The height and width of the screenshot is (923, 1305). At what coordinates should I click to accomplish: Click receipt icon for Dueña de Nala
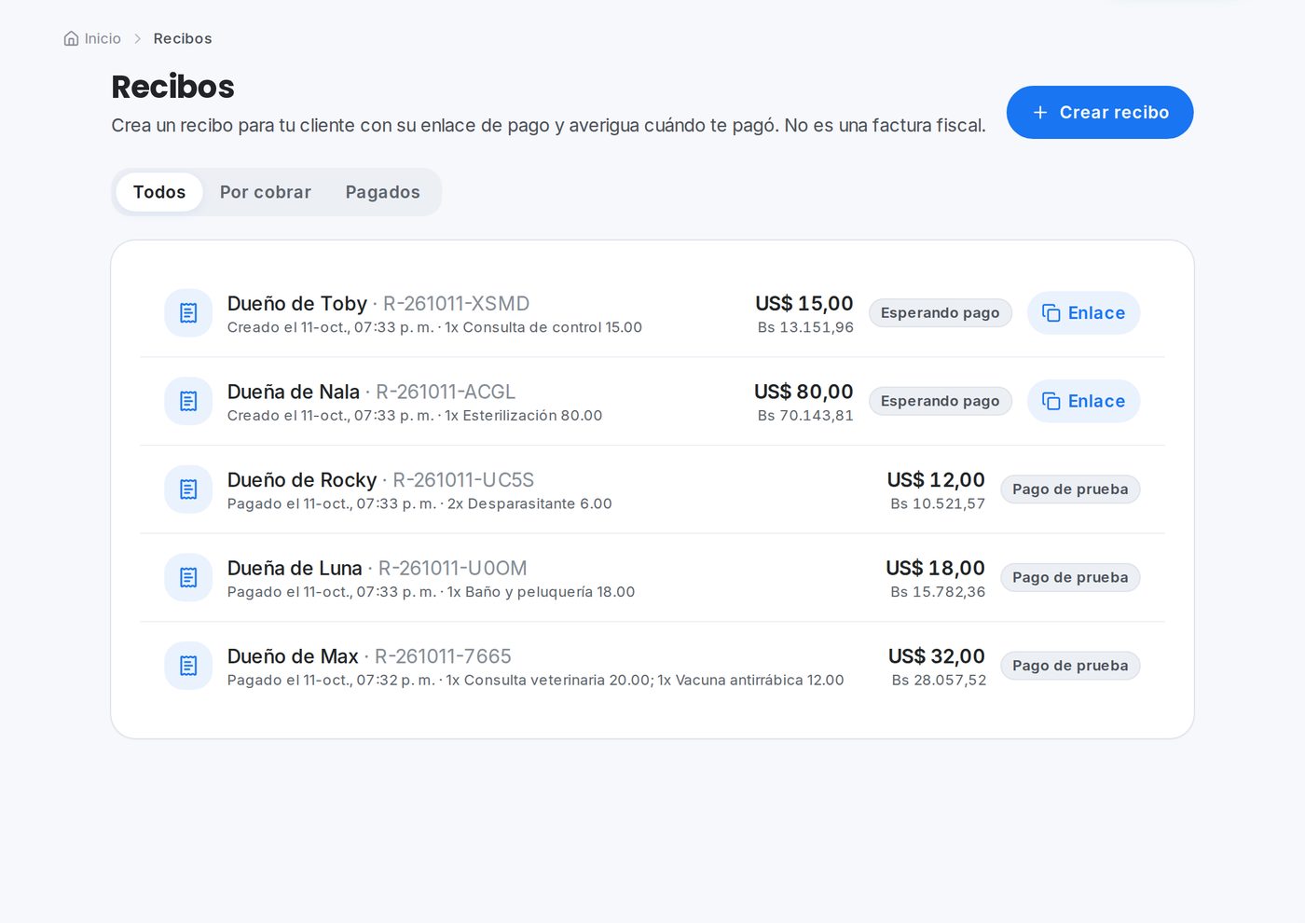(x=188, y=401)
